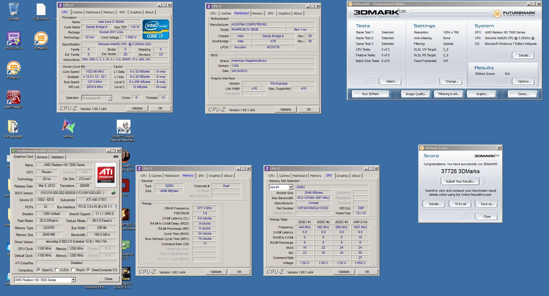Click Save as button in score window

coord(487,204)
